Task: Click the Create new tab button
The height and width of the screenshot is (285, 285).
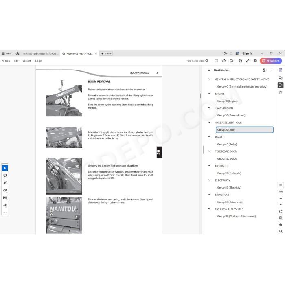Action: tap(106, 53)
